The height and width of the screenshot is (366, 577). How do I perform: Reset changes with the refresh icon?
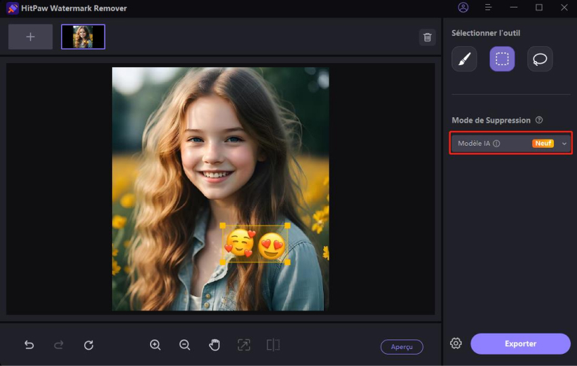pos(89,345)
